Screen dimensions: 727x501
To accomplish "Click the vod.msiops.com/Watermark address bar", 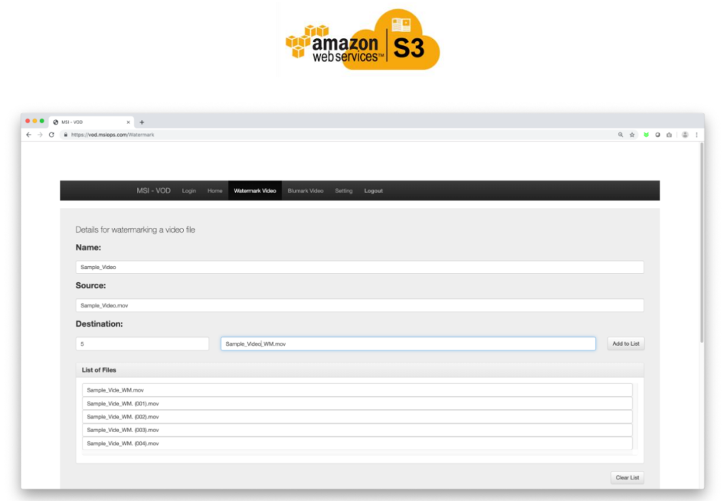I will [339, 135].
